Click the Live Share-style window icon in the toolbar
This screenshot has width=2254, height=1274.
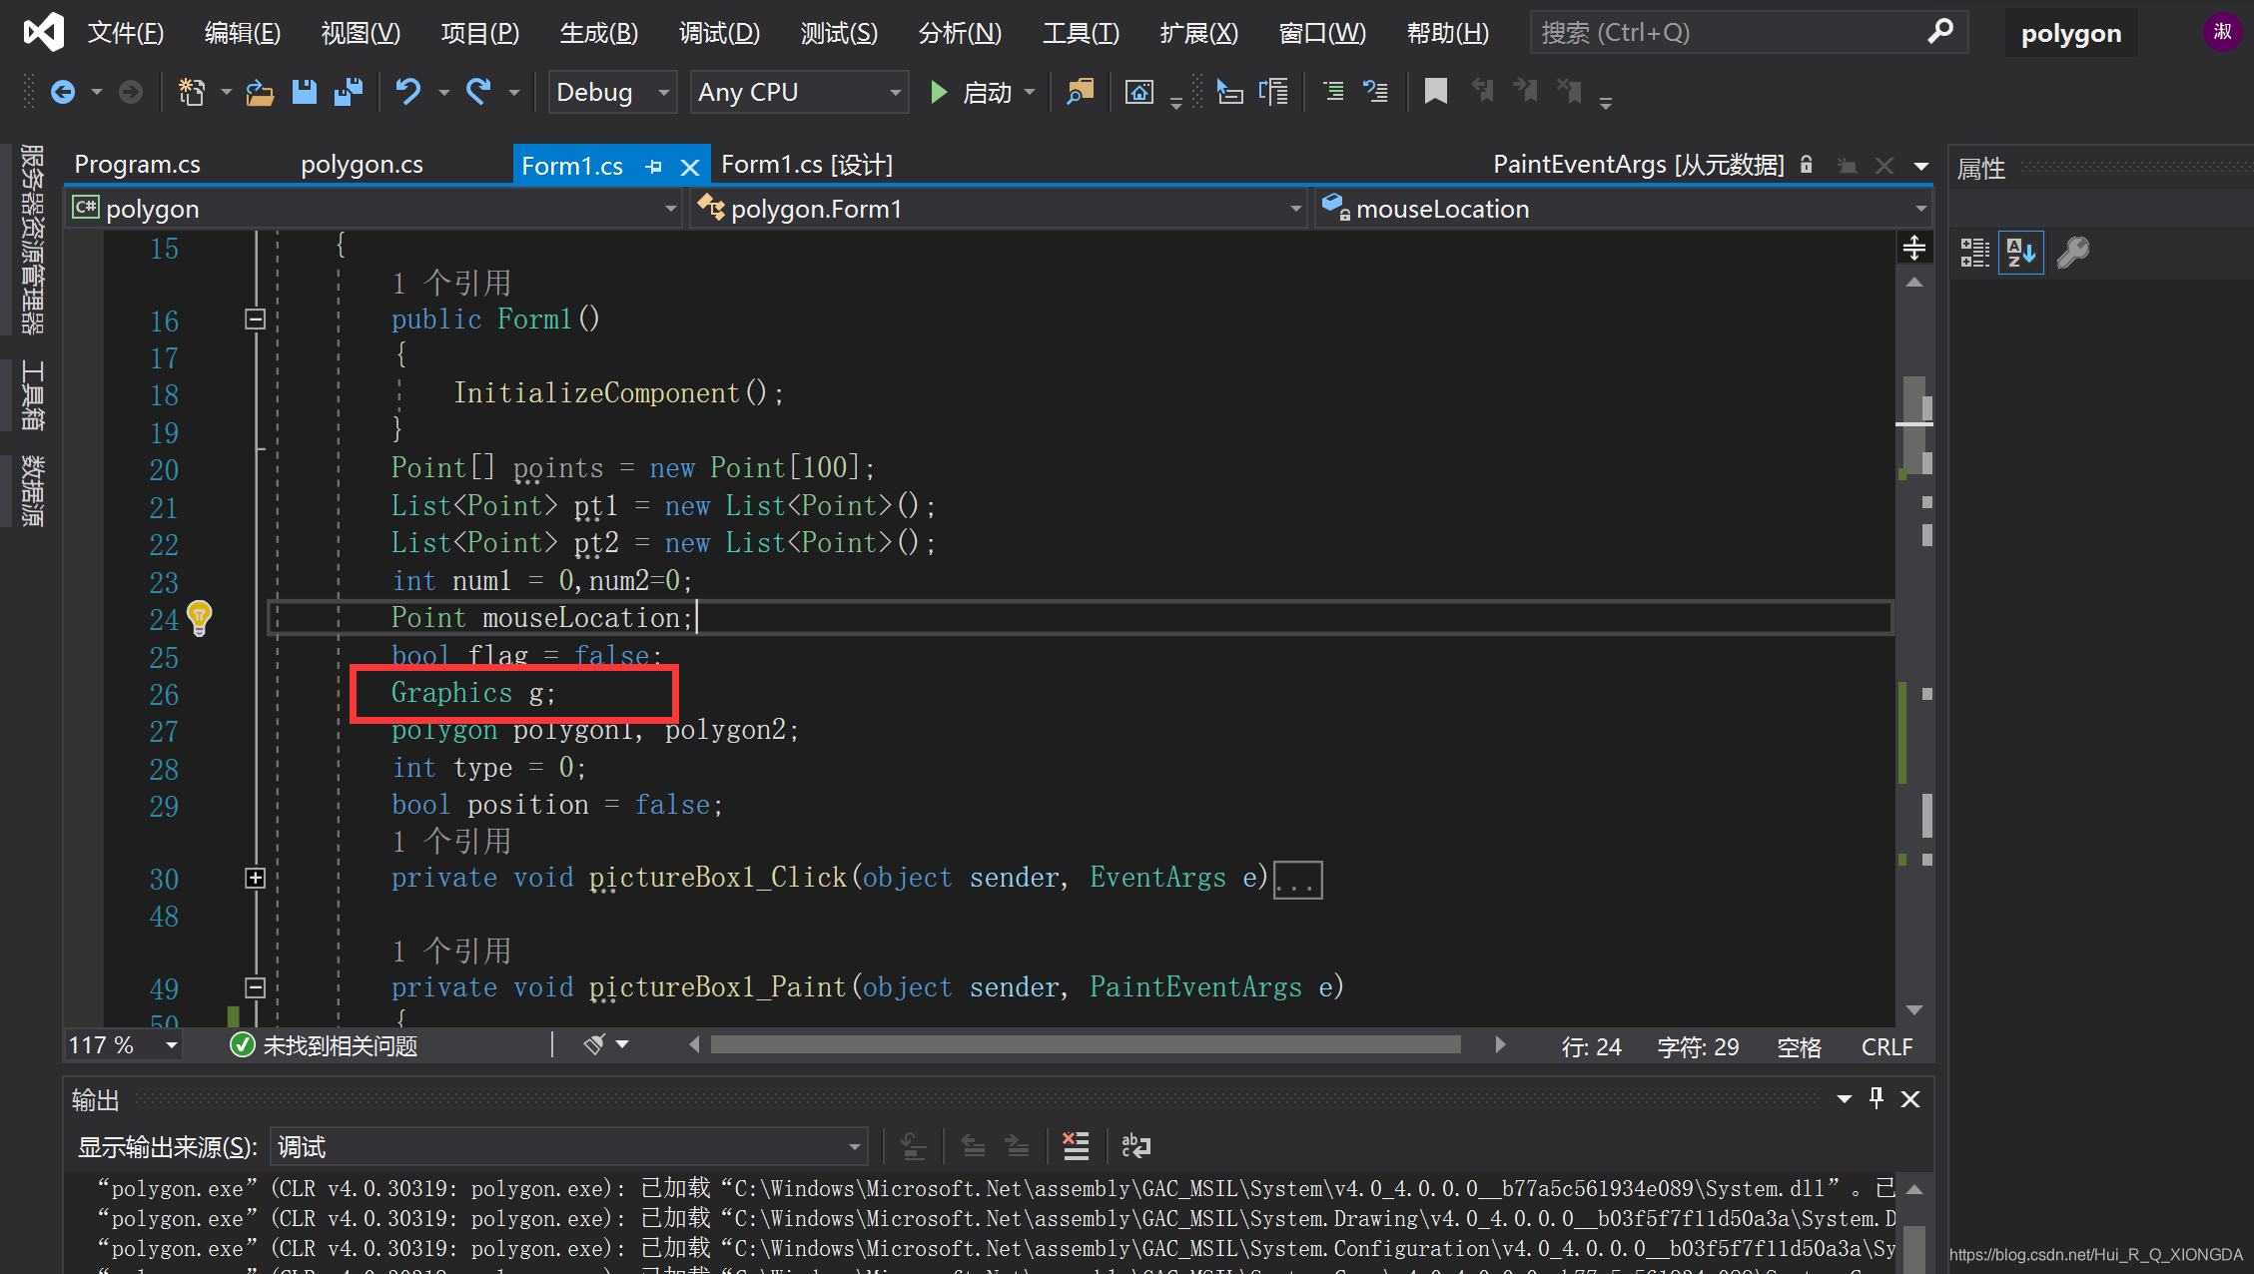[1139, 93]
